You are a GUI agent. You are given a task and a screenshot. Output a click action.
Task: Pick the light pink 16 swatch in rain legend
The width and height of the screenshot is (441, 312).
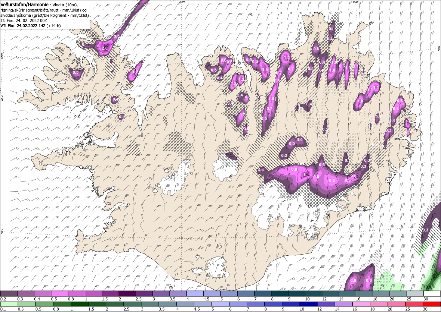[x=361, y=305]
